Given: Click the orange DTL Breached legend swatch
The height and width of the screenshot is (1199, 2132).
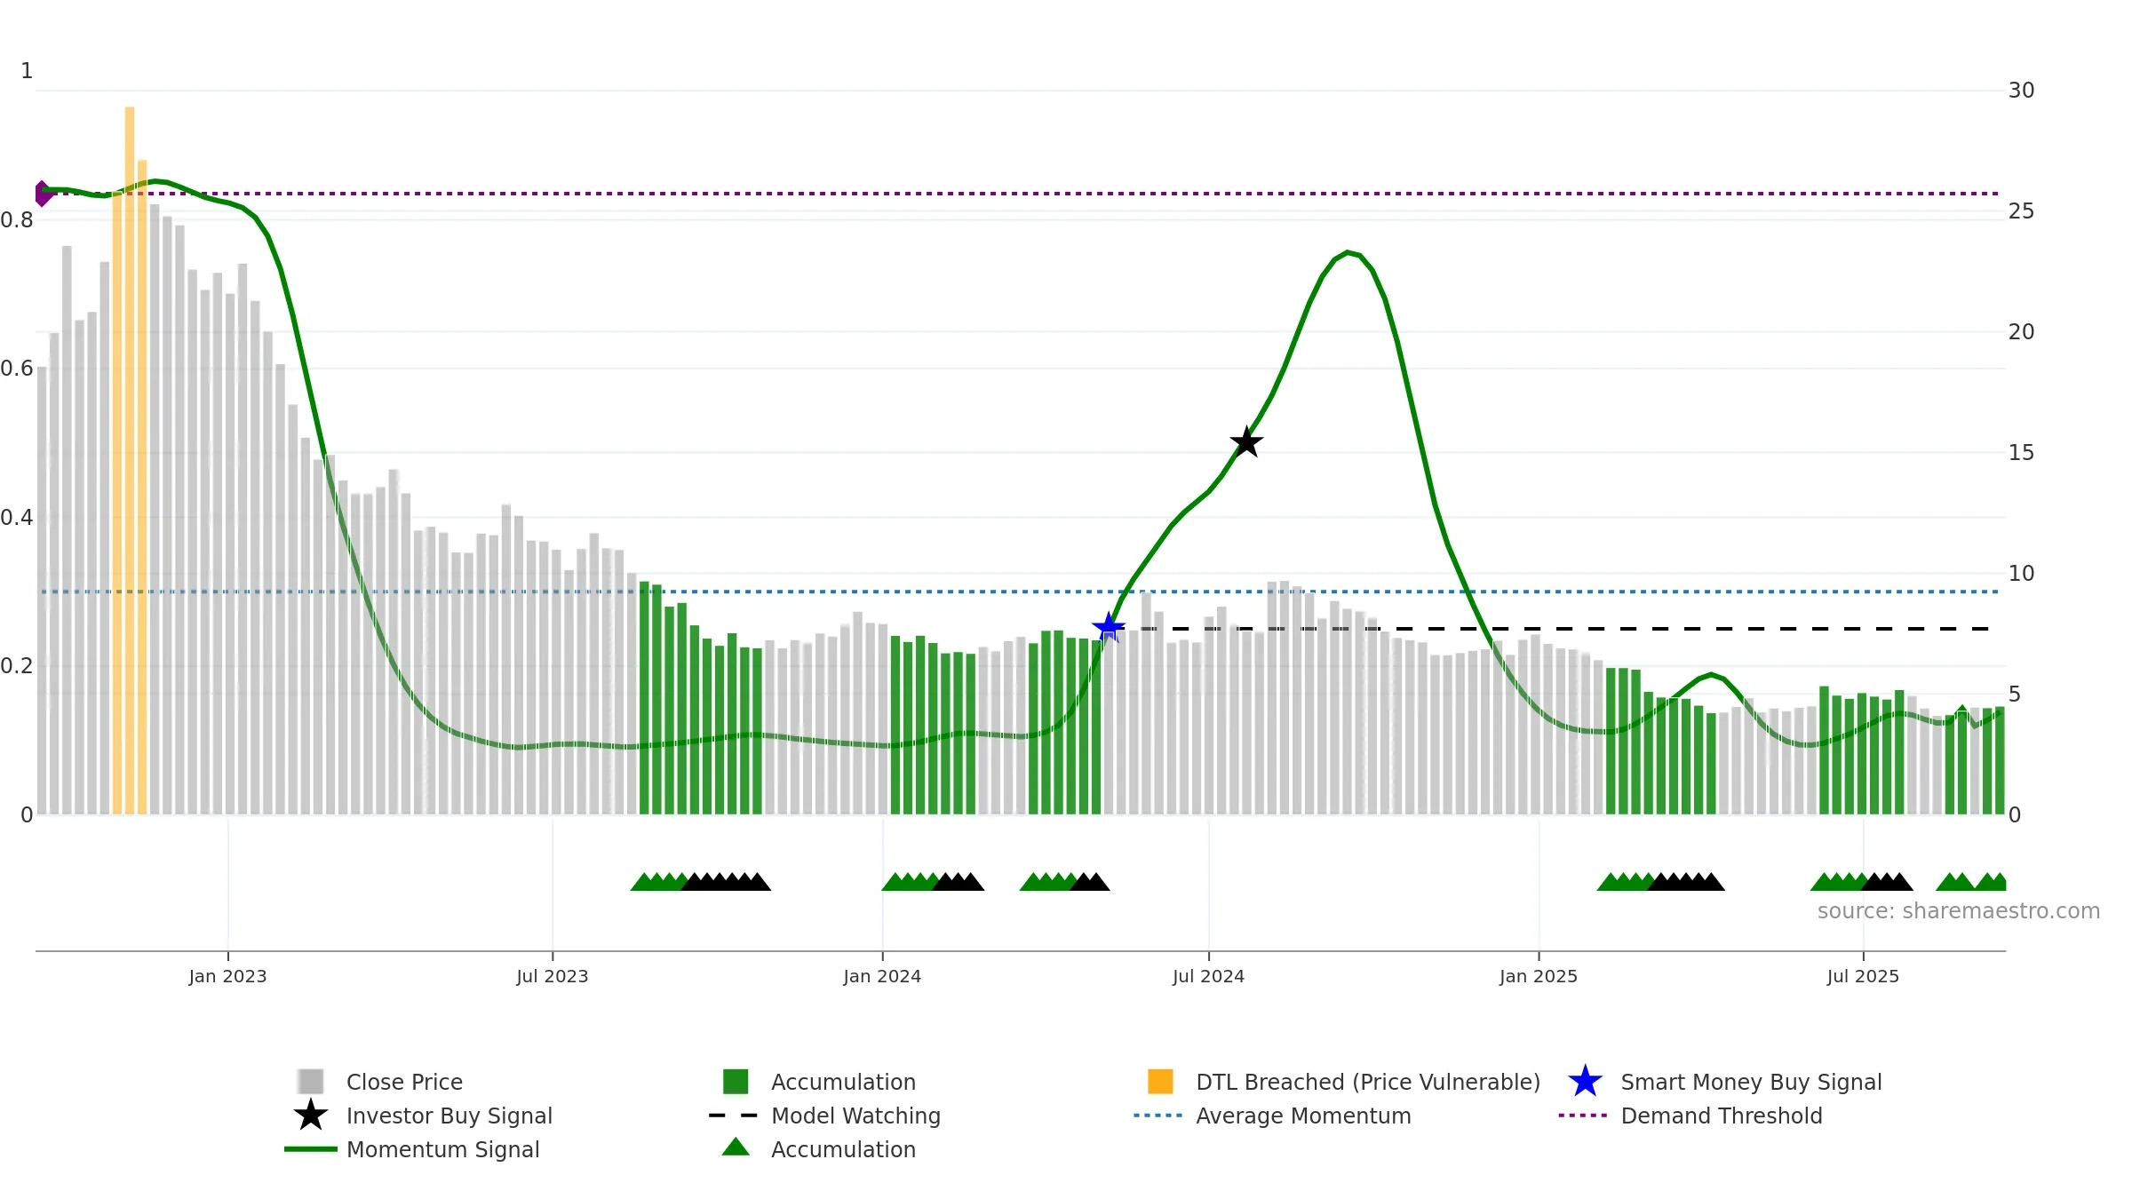Looking at the screenshot, I should [1160, 1082].
